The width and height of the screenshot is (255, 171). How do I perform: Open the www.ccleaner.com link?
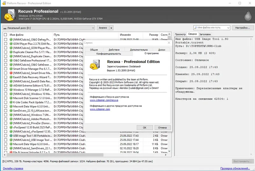click(100, 109)
